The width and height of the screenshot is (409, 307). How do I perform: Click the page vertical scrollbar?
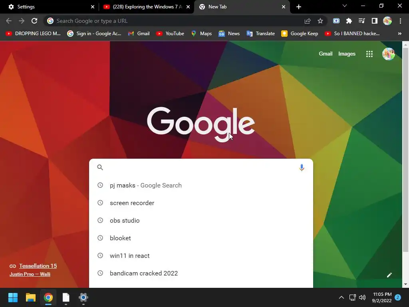405,150
